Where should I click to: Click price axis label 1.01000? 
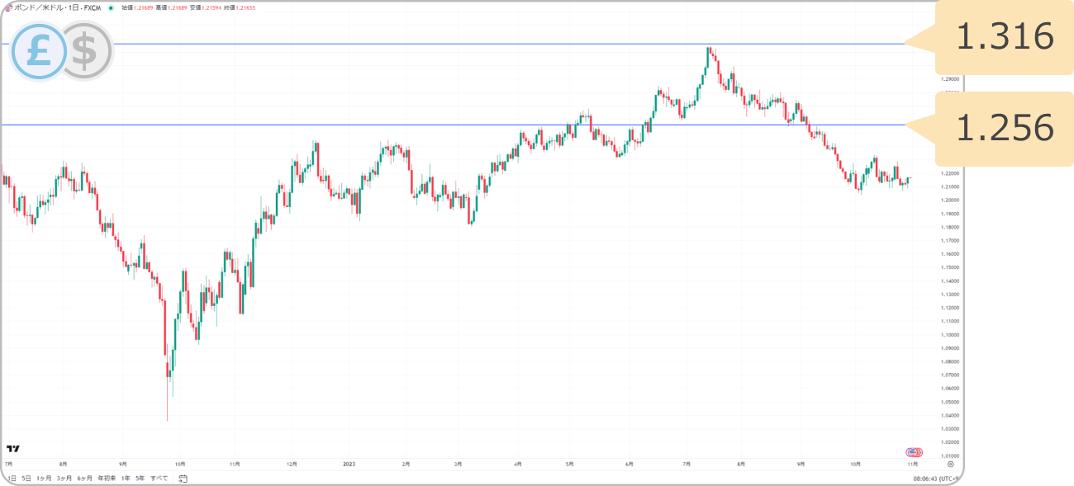(948, 455)
